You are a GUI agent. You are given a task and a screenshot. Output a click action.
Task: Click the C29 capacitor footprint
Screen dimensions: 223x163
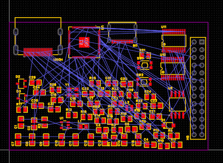35,83
